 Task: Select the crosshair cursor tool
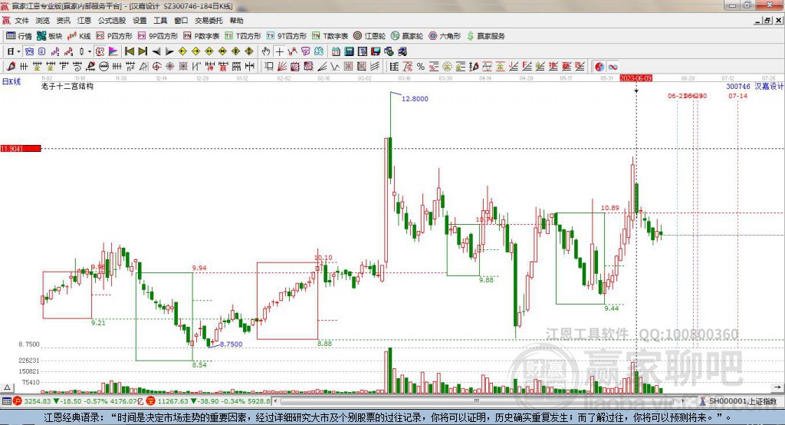279,51
